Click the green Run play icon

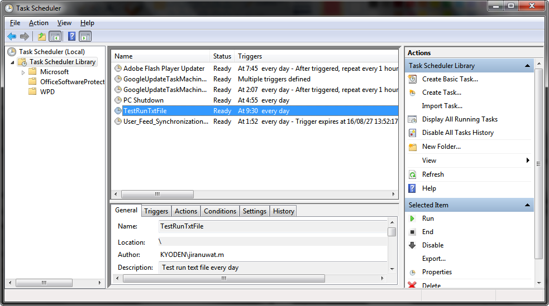[412, 218]
